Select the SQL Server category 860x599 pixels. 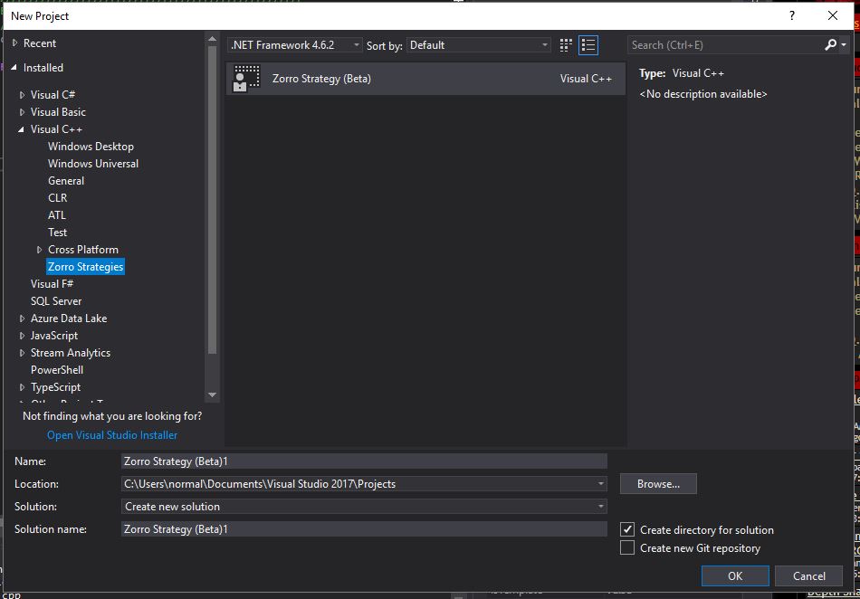tap(56, 301)
